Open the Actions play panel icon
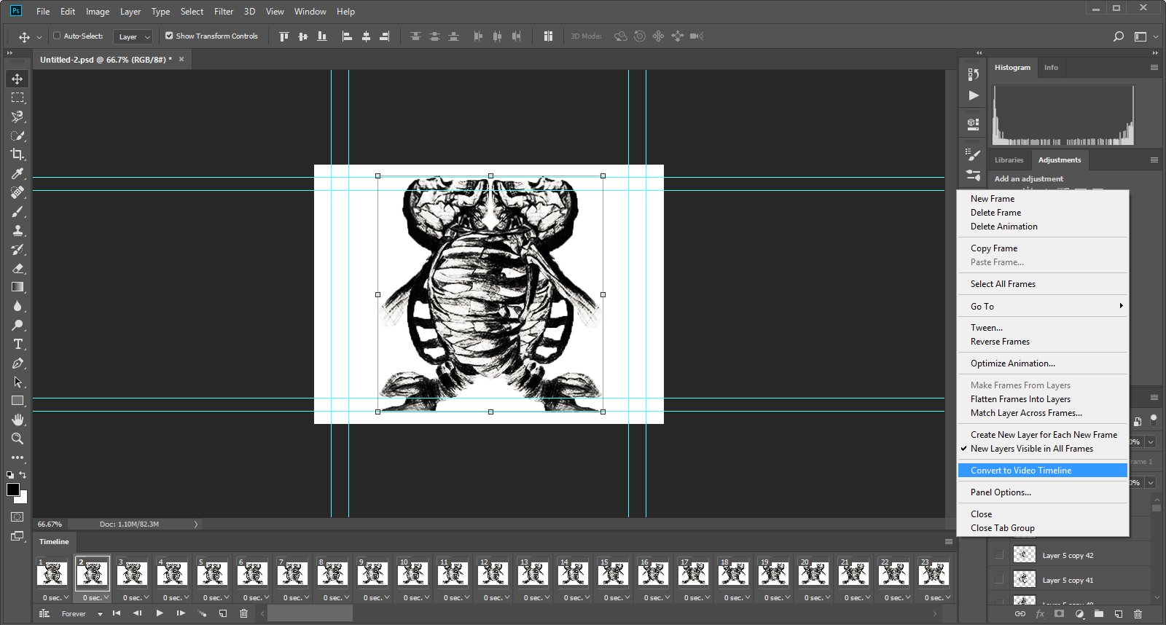This screenshot has height=625, width=1166. [974, 95]
